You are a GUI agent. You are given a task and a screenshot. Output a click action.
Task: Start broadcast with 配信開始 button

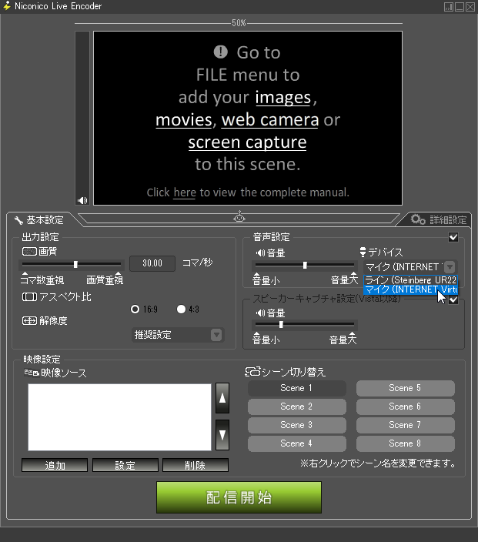(x=239, y=497)
